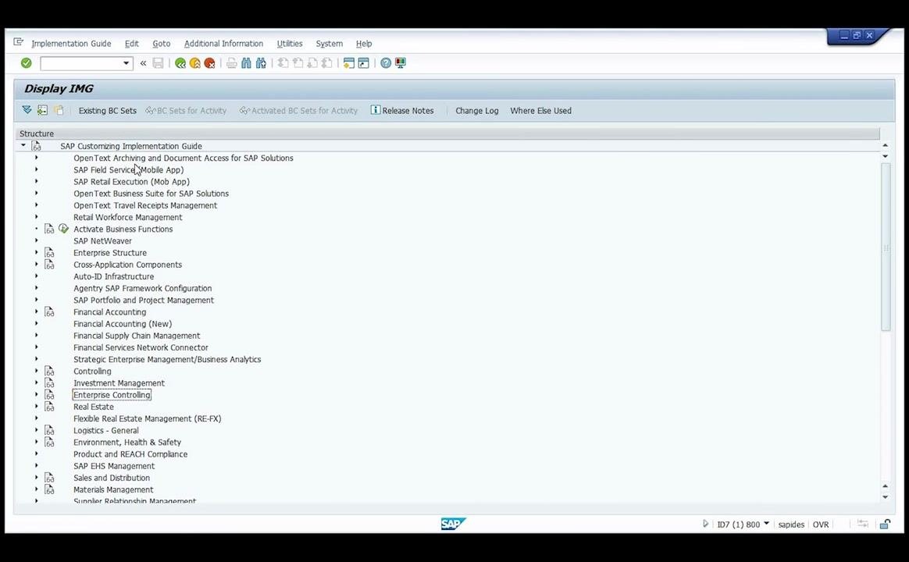Open the Edit menu
The height and width of the screenshot is (562, 909).
pos(132,44)
